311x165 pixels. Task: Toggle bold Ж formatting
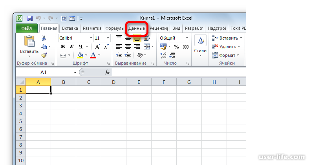tap(63, 47)
